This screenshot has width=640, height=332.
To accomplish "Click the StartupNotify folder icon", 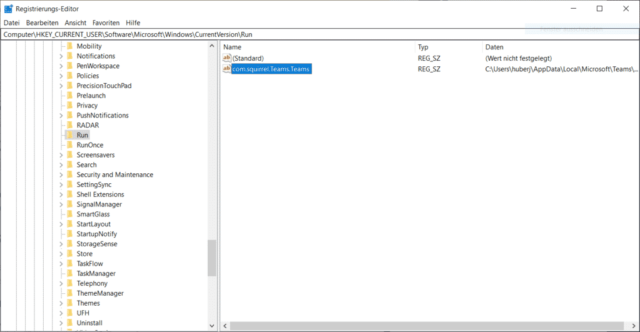I will [x=70, y=234].
